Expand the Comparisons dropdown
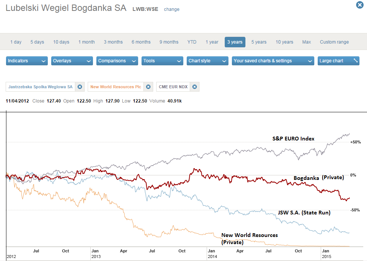Screen dimensions: 367x261 pos(117,61)
